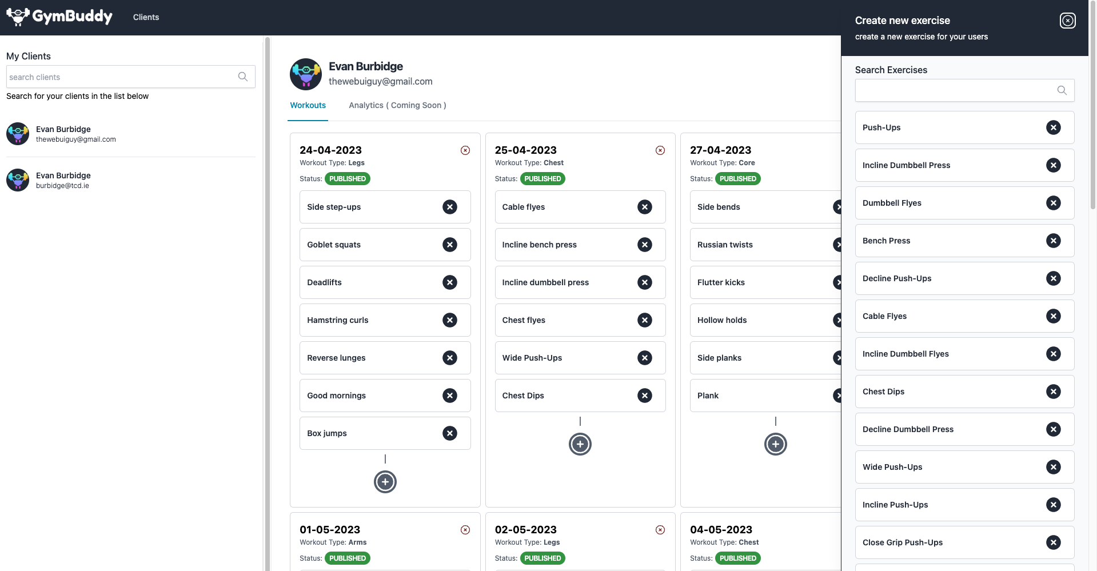Remove Hamstring curls exercise
This screenshot has width=1097, height=571.
click(x=450, y=320)
